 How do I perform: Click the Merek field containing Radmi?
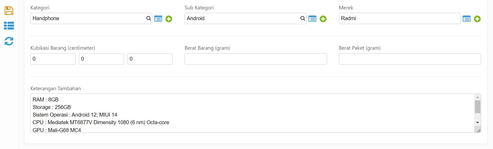(x=400, y=18)
